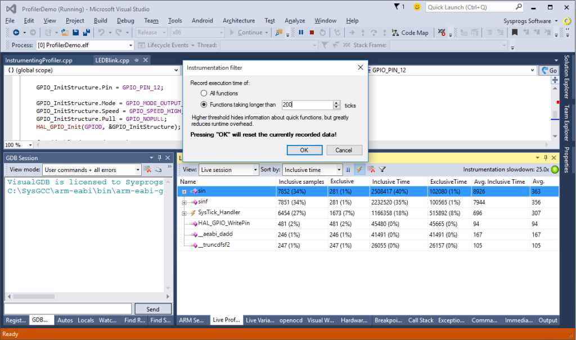
Task: Cancel the Instrumentation filter dialog
Action: [x=344, y=149]
